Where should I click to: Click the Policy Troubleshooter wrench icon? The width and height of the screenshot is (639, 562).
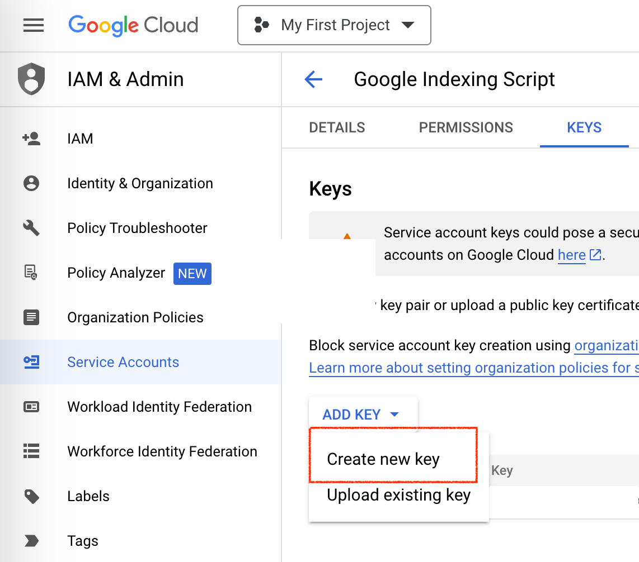[x=31, y=228]
